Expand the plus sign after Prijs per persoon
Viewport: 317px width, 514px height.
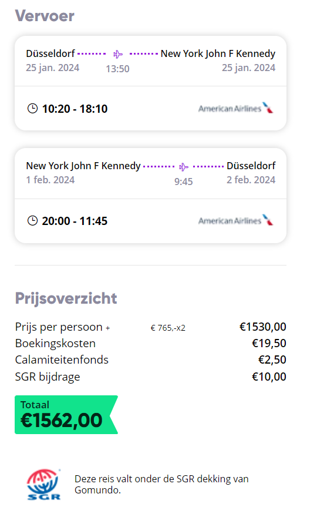(x=108, y=327)
